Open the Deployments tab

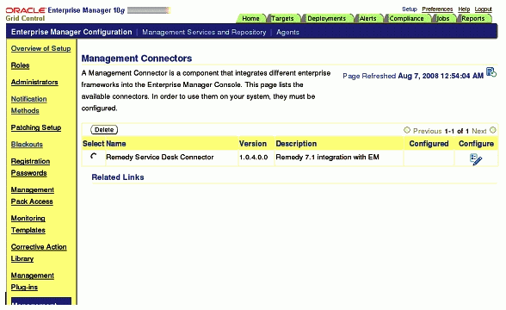327,18
